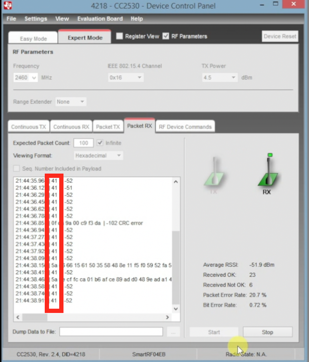Click the Stop button
The width and height of the screenshot is (309, 362).
[268, 332]
